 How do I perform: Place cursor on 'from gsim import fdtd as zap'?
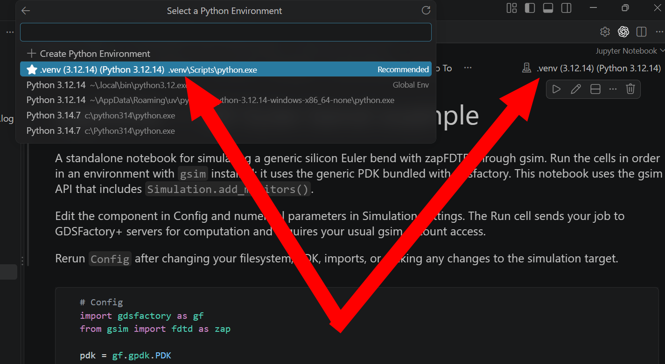155,329
